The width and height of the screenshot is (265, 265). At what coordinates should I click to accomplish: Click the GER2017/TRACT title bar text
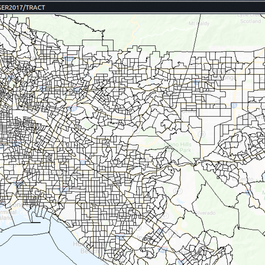(x=22, y=7)
